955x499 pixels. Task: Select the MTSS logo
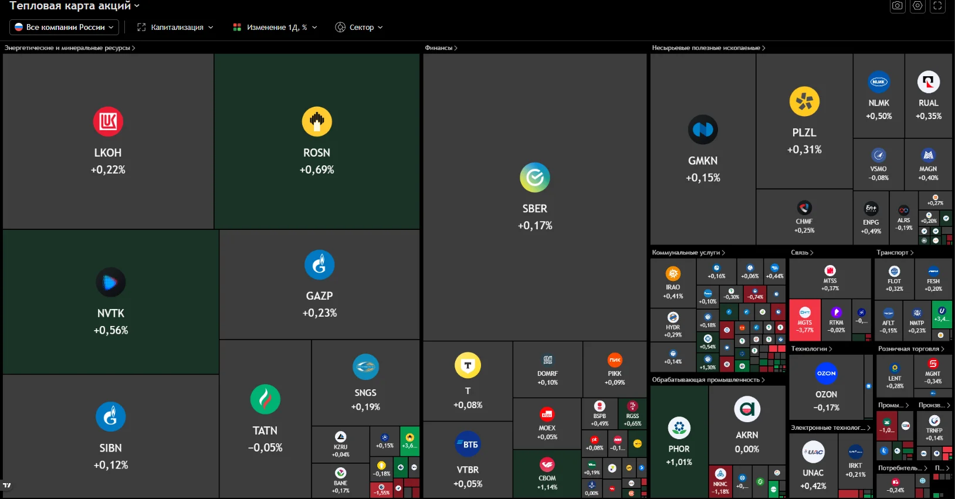(830, 270)
